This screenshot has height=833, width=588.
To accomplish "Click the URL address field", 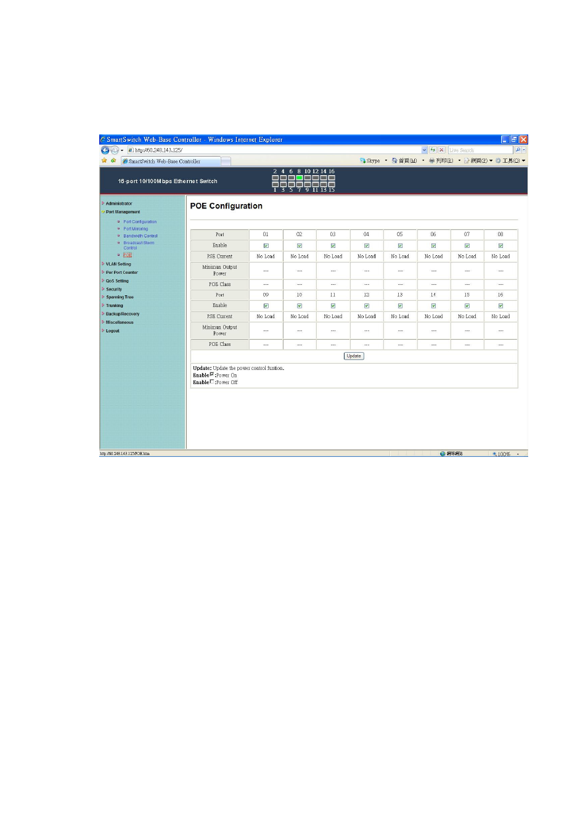I will click(274, 150).
